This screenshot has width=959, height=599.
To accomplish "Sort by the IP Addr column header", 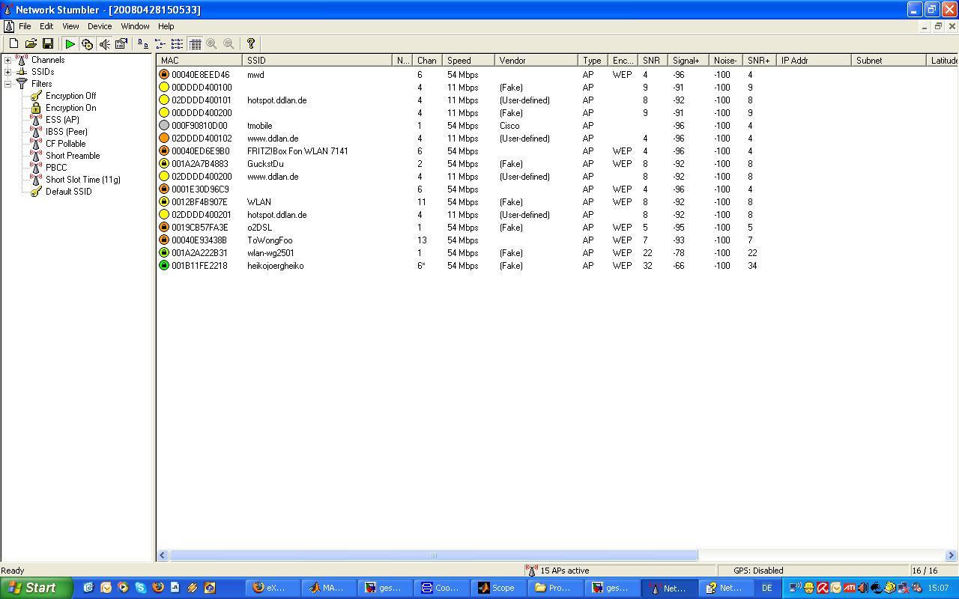I will tap(814, 61).
